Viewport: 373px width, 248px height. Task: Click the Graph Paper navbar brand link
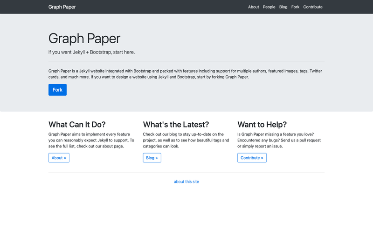pos(62,7)
